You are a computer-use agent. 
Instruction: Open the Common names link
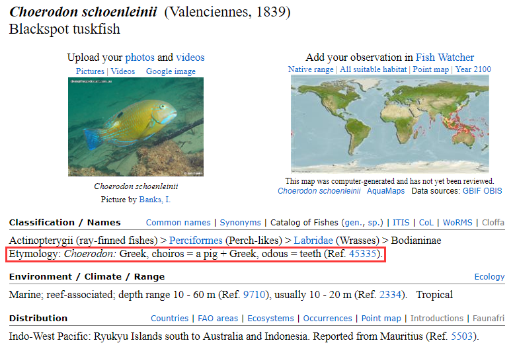[178, 223]
